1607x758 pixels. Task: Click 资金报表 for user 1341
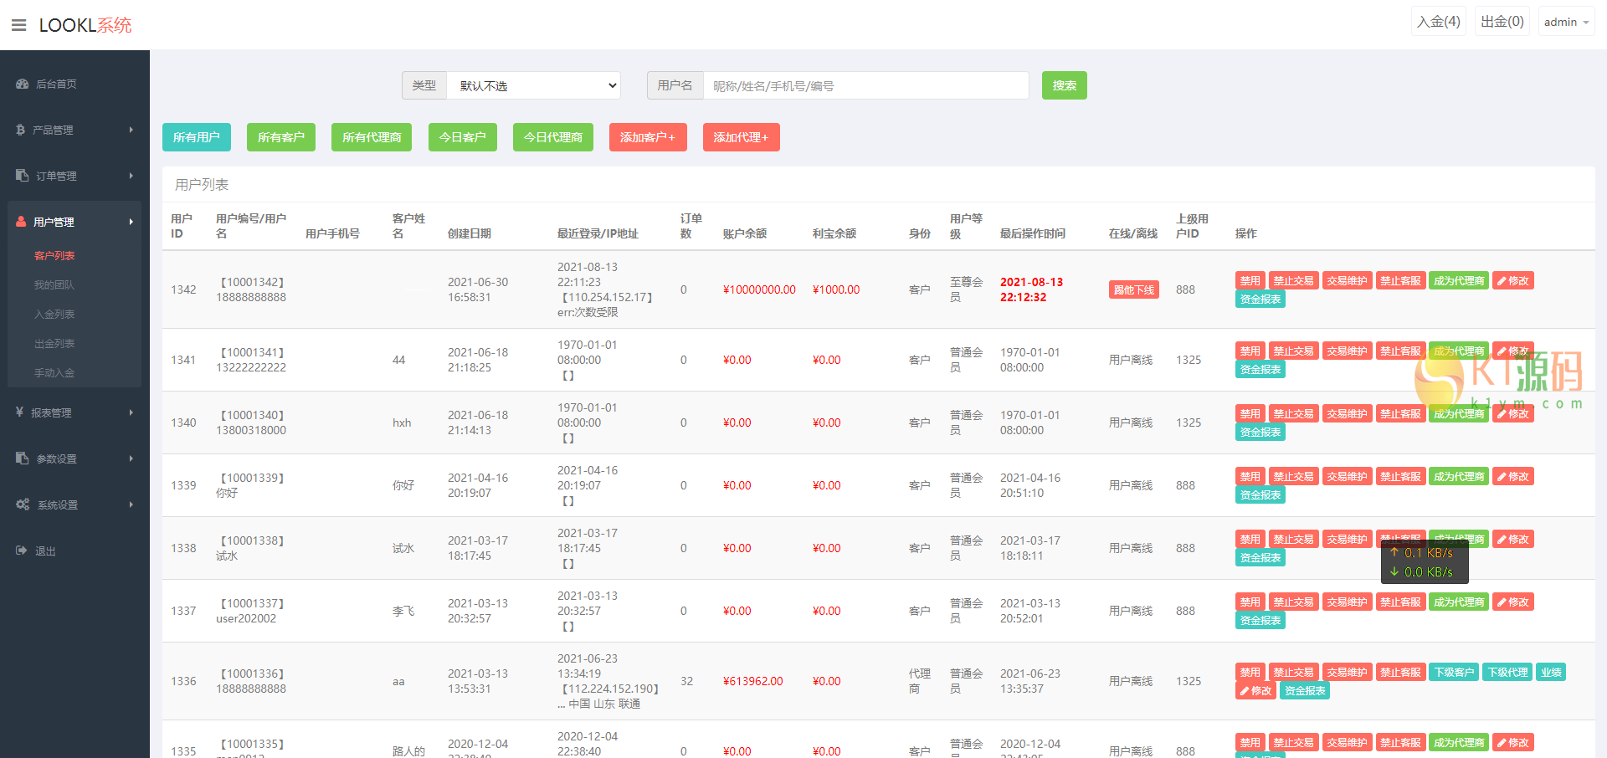point(1260,370)
